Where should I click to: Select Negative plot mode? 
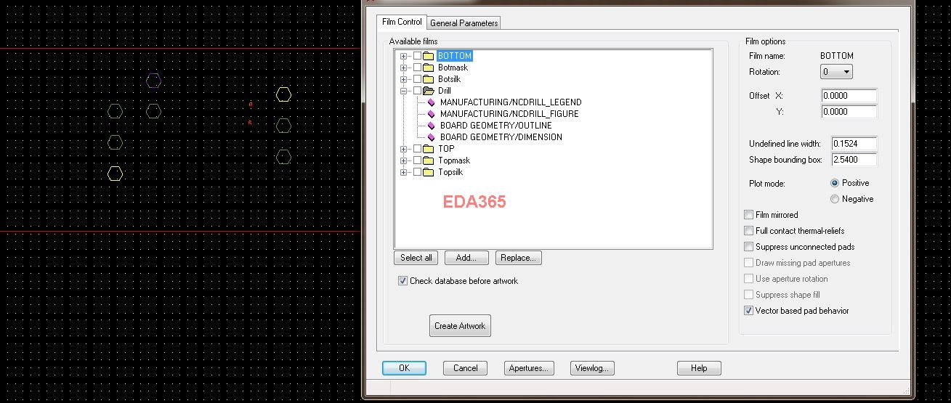(x=835, y=199)
